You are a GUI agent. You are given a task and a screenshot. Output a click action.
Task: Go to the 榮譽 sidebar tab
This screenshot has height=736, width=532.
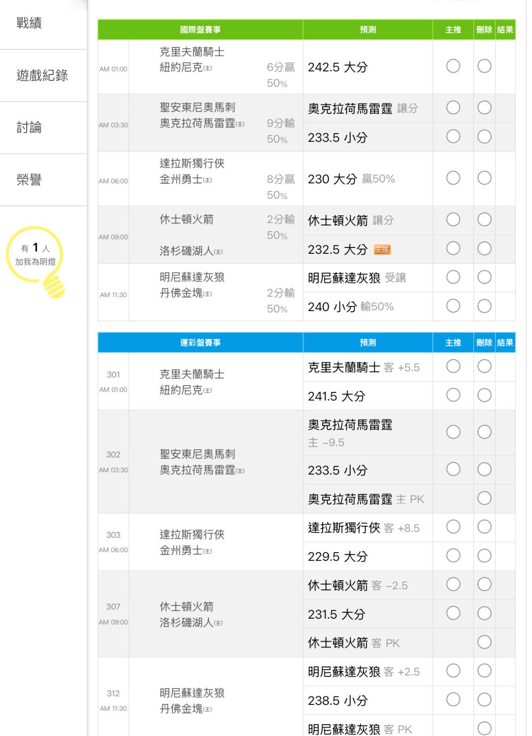pos(30,180)
